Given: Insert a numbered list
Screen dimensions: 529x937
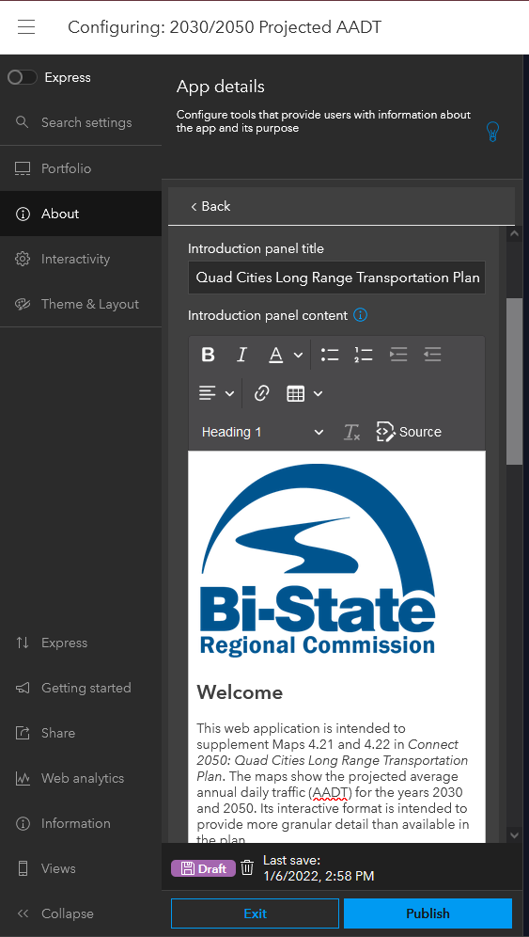Looking at the screenshot, I should (363, 355).
